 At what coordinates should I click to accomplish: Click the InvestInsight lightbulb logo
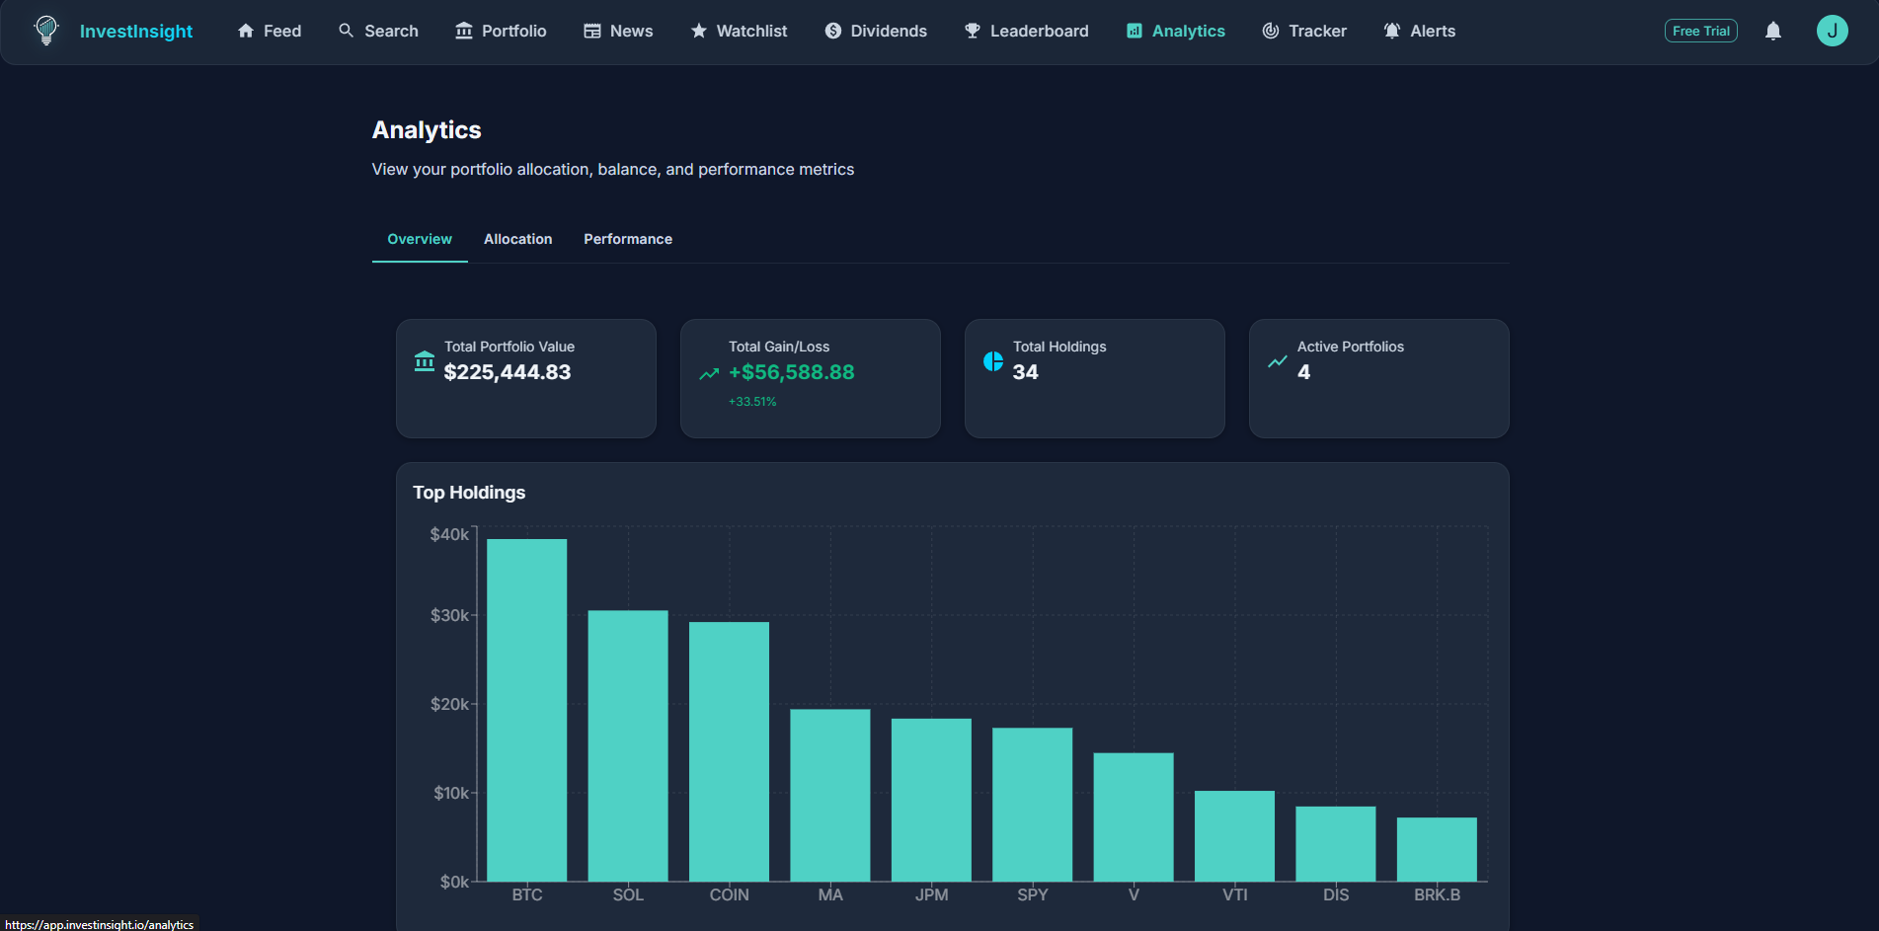[x=45, y=31]
